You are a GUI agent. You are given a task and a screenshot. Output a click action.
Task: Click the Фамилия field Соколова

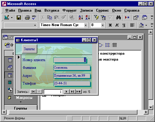click(72, 68)
